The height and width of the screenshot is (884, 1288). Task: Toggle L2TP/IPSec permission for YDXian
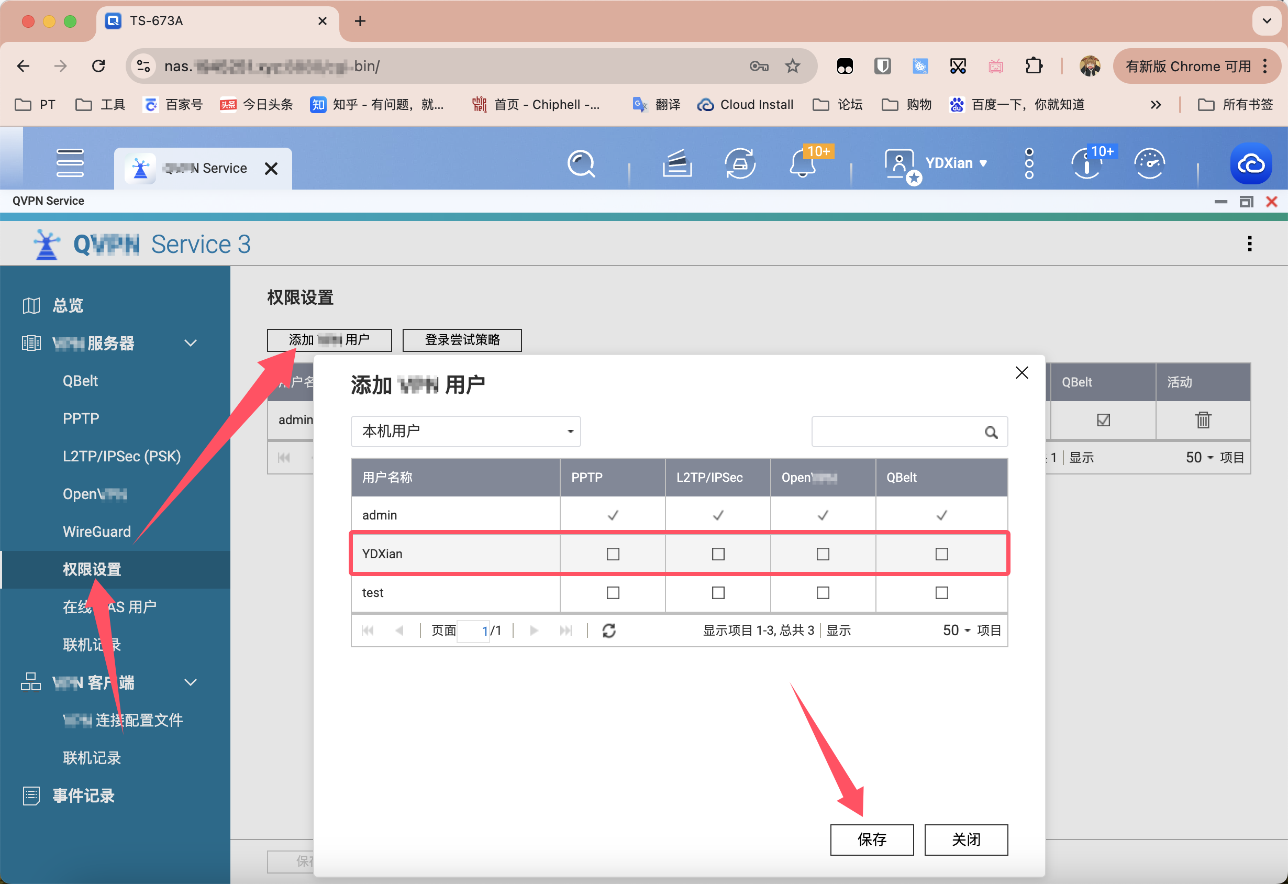pyautogui.click(x=718, y=554)
